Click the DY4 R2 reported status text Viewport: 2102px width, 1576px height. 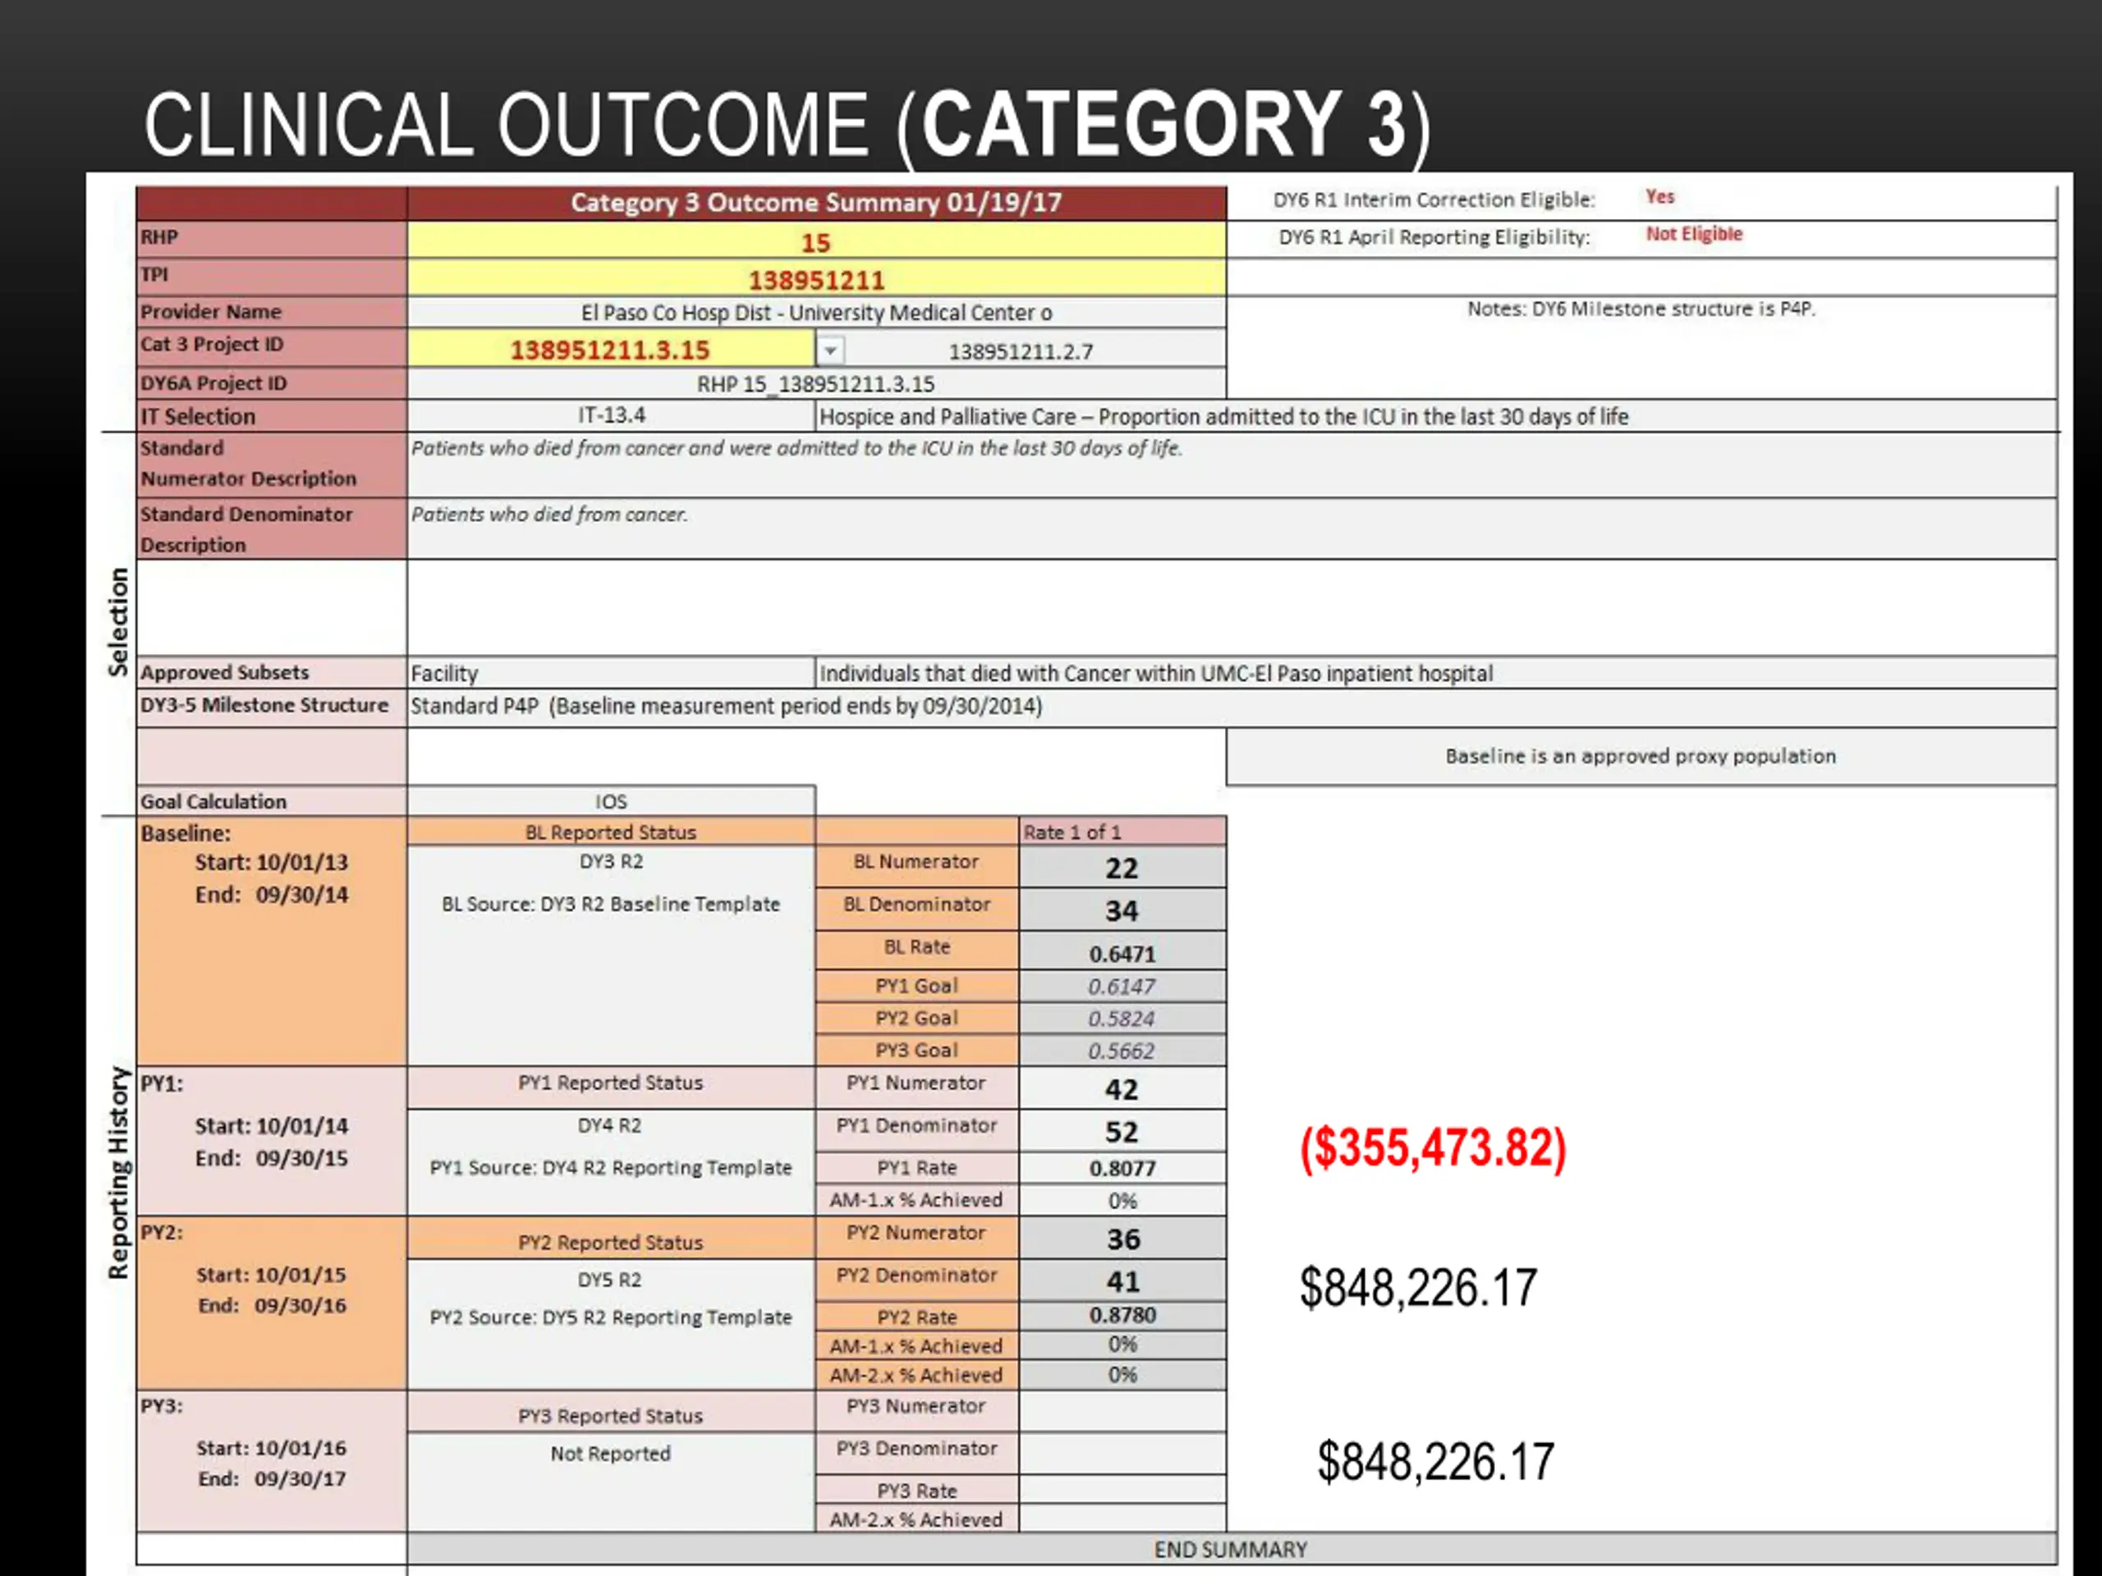(610, 1125)
